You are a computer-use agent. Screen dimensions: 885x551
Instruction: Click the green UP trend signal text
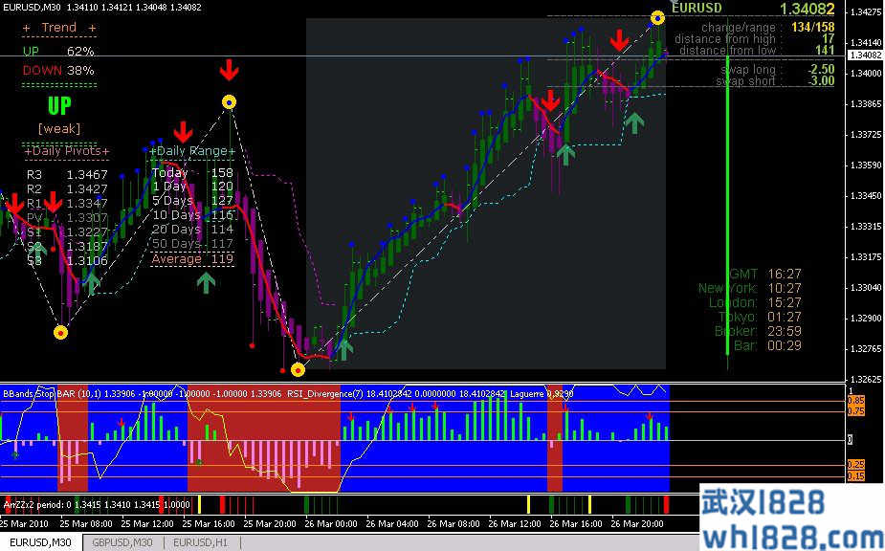click(58, 104)
